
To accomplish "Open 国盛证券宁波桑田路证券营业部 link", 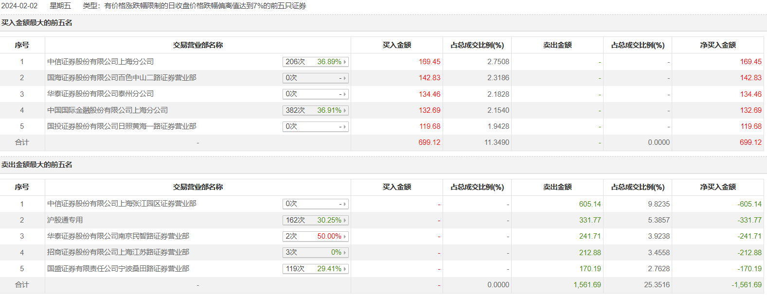I will [x=118, y=269].
